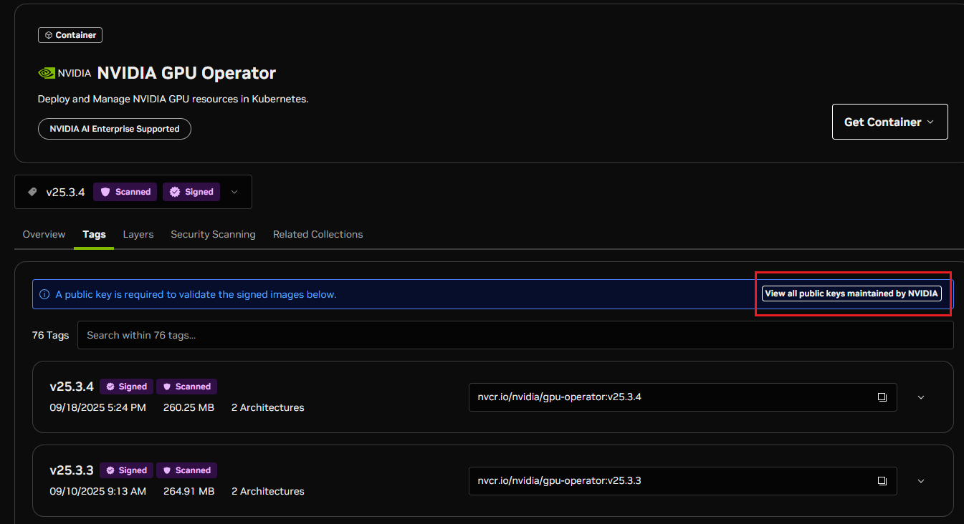Click the nvcr.io/nvidia/gpu-operator:v25.3.4 path field
The width and height of the screenshot is (964, 524).
click(x=682, y=397)
